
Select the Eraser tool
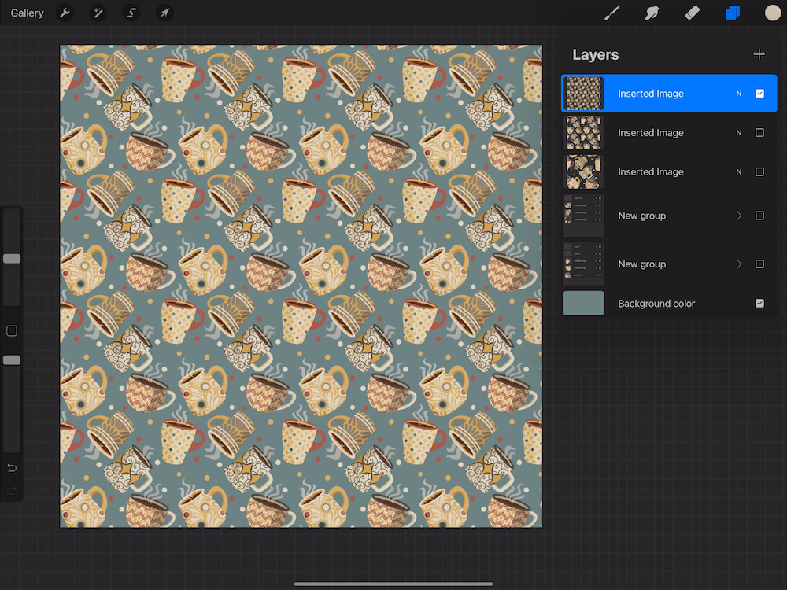pyautogui.click(x=692, y=13)
